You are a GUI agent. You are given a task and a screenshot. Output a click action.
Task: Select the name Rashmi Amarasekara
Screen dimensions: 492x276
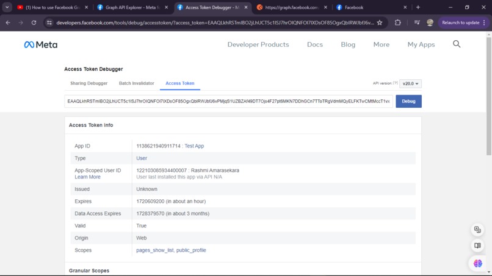pyautogui.click(x=215, y=171)
